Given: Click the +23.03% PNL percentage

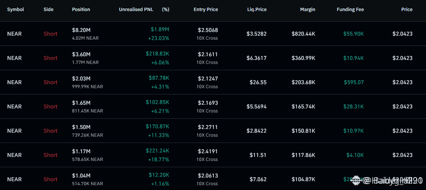Looking at the screenshot, I should (x=158, y=38).
